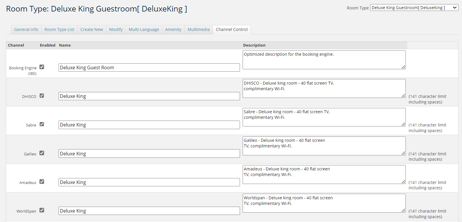
Task: Grab resize handle of Booking Engine description
Action: [x=403, y=67]
